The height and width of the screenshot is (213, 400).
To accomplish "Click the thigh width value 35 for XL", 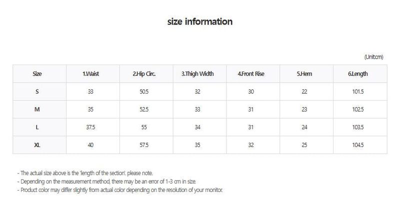I will pyautogui.click(x=197, y=145).
